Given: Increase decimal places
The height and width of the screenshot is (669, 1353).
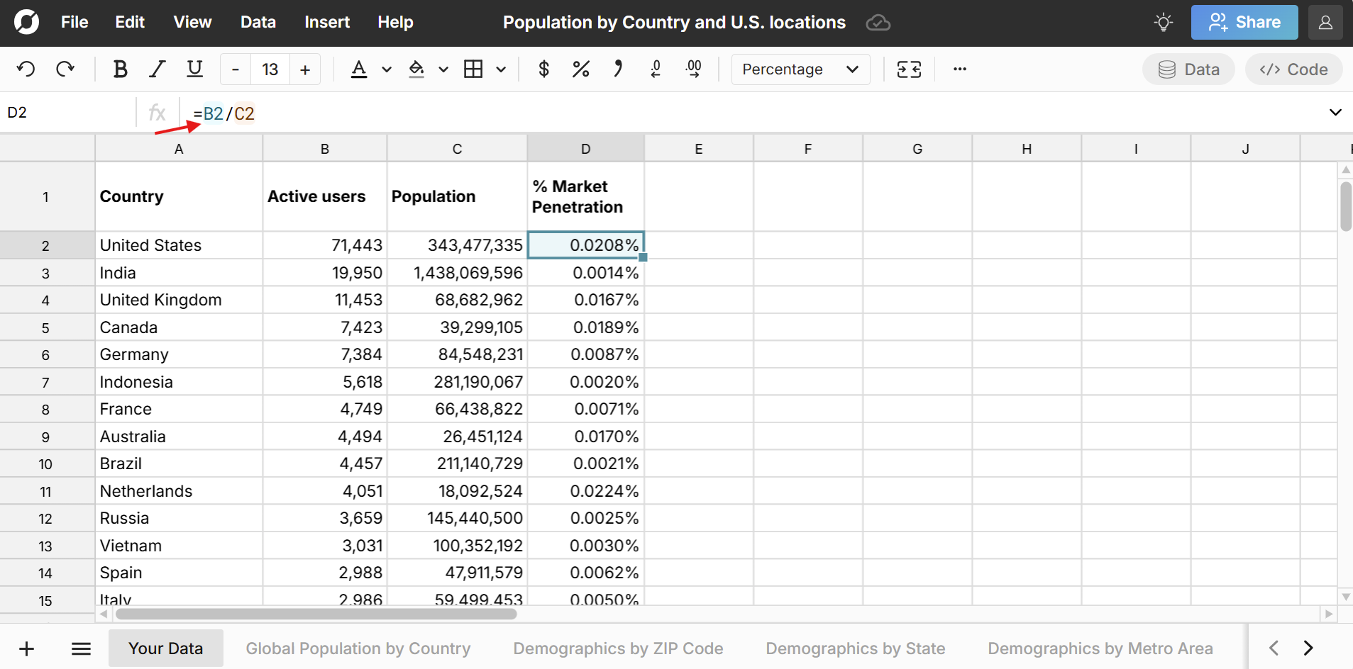Looking at the screenshot, I should (694, 69).
